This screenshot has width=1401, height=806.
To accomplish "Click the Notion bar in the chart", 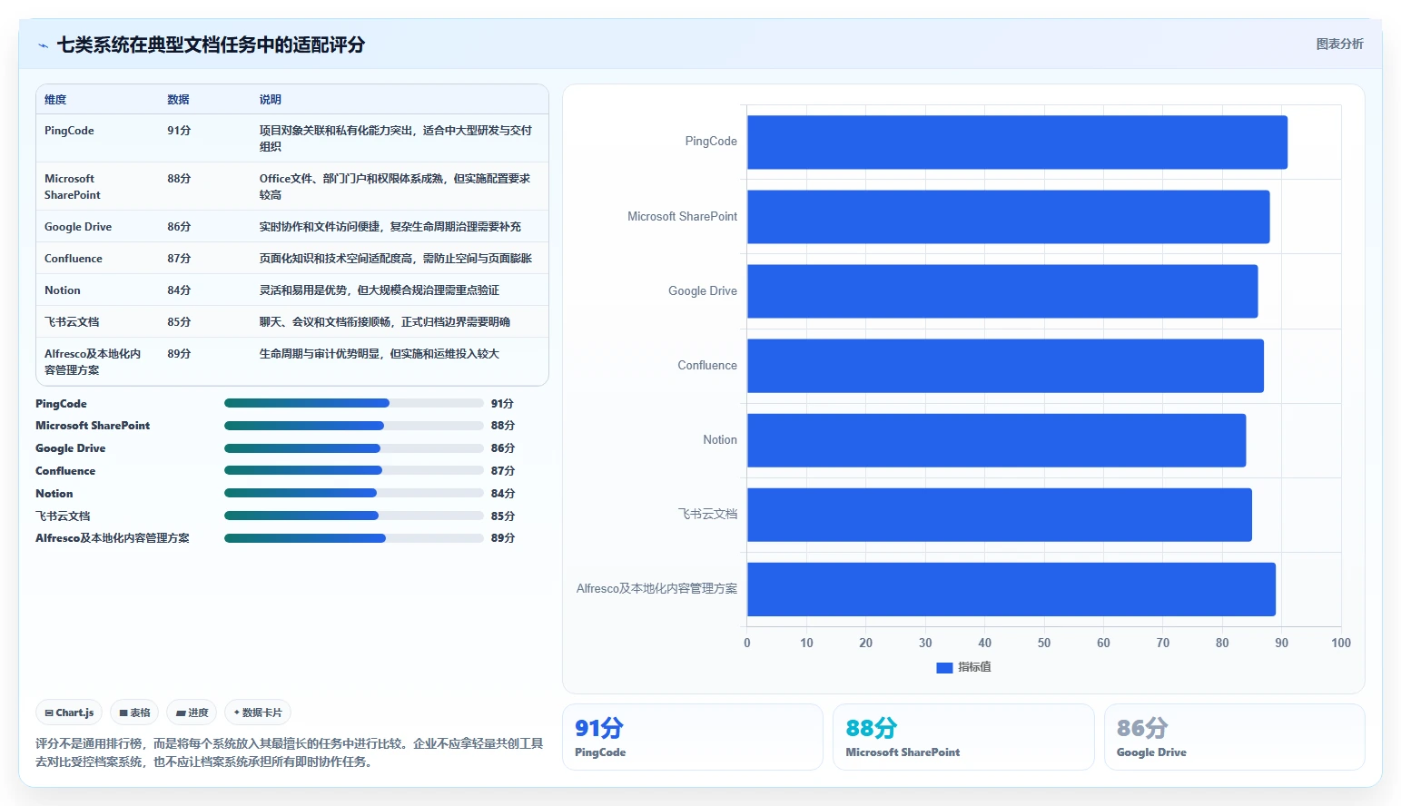I will click(x=996, y=440).
